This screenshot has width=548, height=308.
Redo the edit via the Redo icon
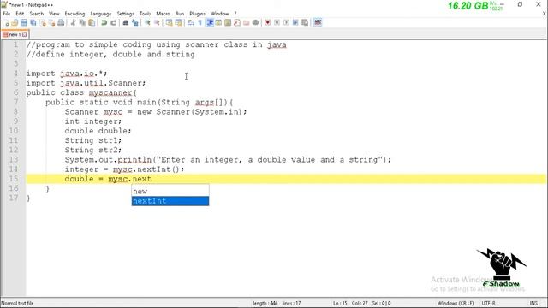pos(113,23)
